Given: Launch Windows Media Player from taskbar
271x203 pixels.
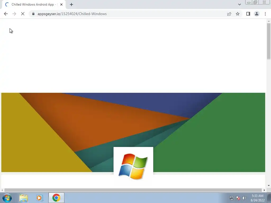Looking at the screenshot, I should [39, 198].
